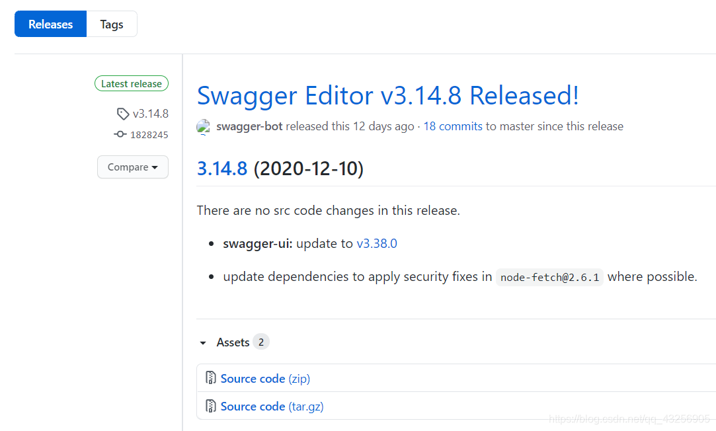
Task: Download Source code (zip)
Action: point(265,379)
